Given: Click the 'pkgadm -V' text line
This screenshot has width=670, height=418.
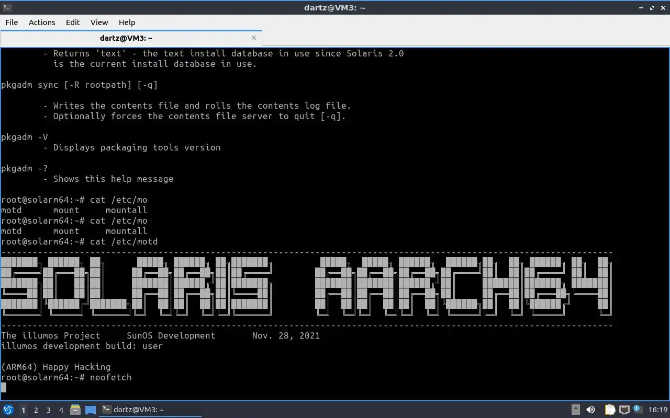Looking at the screenshot, I should [25, 137].
